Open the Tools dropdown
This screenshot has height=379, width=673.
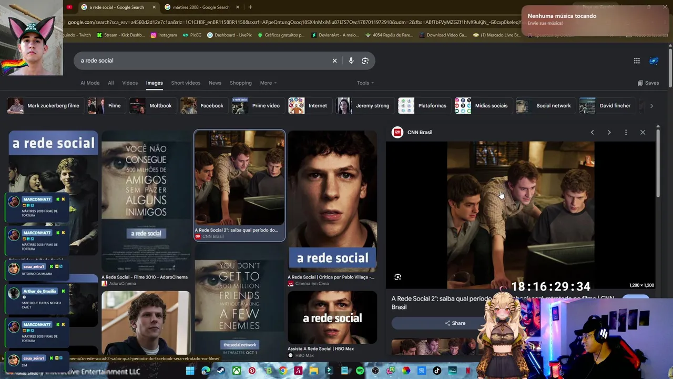(x=365, y=83)
